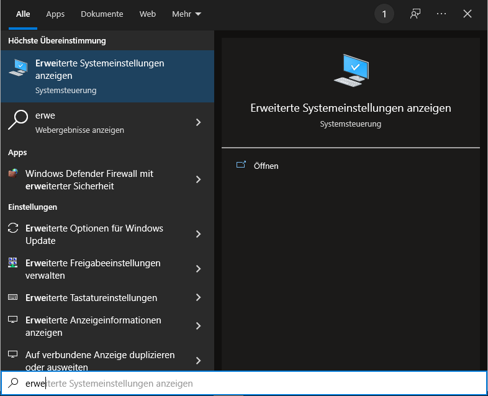Switch to the Web tab
The height and width of the screenshot is (396, 488).
(148, 14)
